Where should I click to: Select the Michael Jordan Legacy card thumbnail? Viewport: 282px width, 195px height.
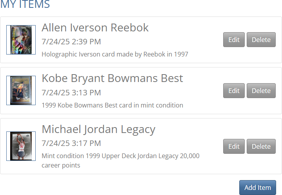(21, 146)
